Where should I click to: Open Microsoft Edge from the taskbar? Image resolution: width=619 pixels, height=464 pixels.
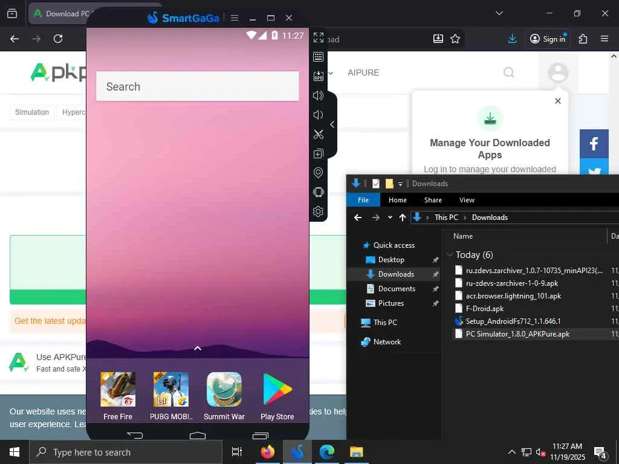[327, 452]
